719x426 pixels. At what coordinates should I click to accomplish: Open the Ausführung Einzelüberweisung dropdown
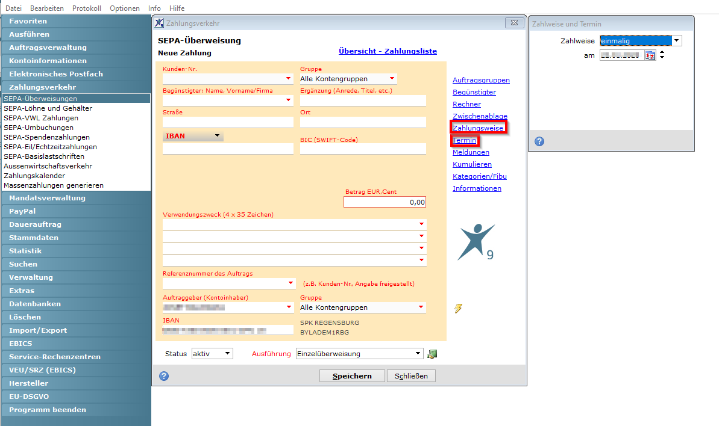coord(417,354)
